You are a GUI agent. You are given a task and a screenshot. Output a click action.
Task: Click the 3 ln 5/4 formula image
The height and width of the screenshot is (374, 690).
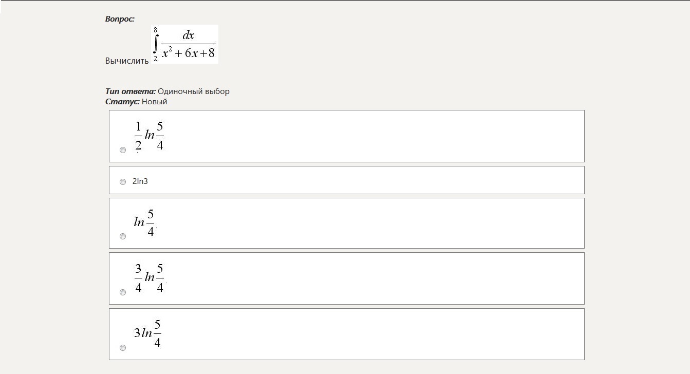pyautogui.click(x=147, y=333)
